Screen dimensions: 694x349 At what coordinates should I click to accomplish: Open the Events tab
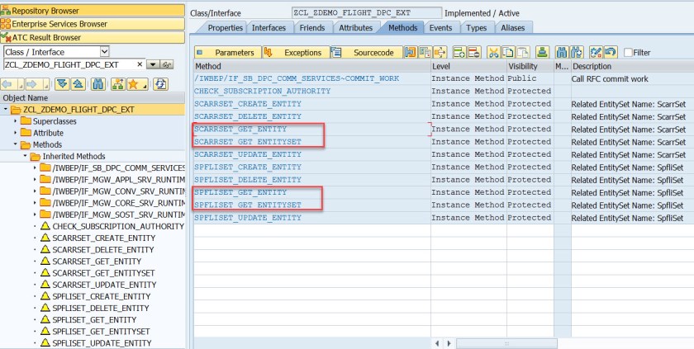pos(440,28)
